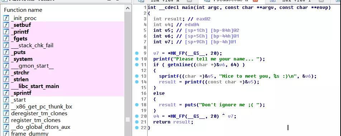
Task: Click getnline call on line 11
Action: 176,65
